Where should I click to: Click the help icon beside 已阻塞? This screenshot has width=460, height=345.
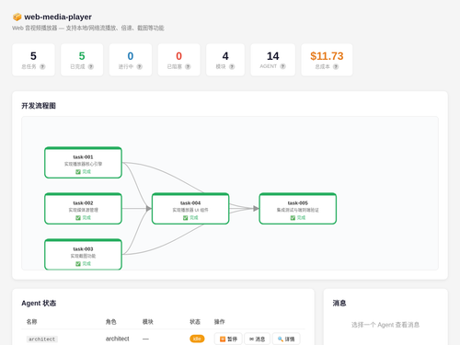click(x=188, y=66)
